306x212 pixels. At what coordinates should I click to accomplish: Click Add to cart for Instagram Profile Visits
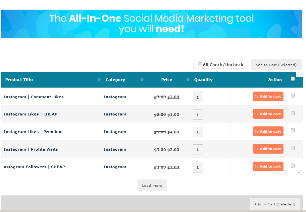268,149
